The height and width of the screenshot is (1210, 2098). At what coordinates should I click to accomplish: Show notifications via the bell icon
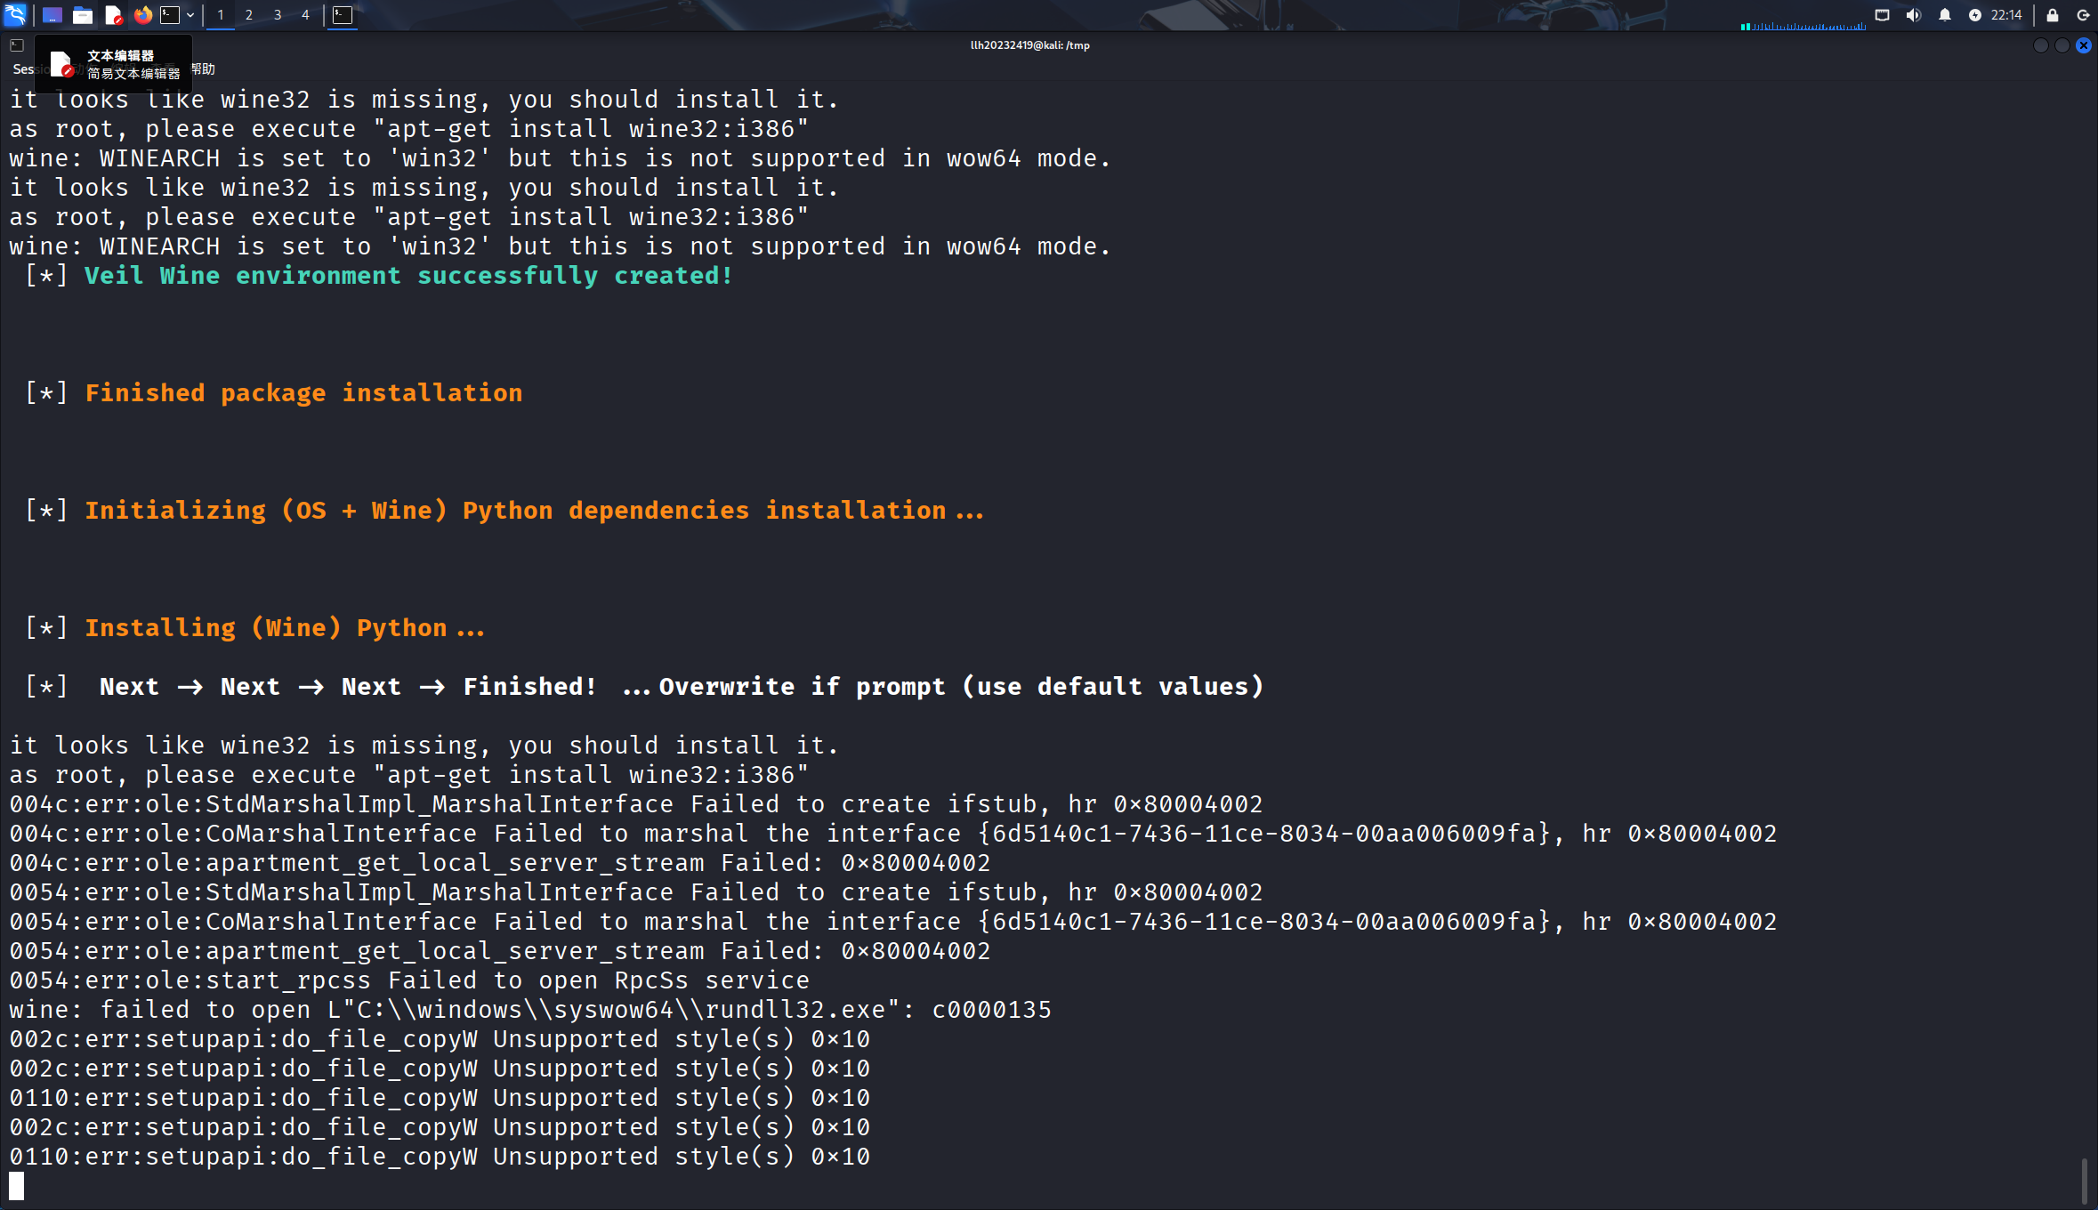tap(1944, 15)
